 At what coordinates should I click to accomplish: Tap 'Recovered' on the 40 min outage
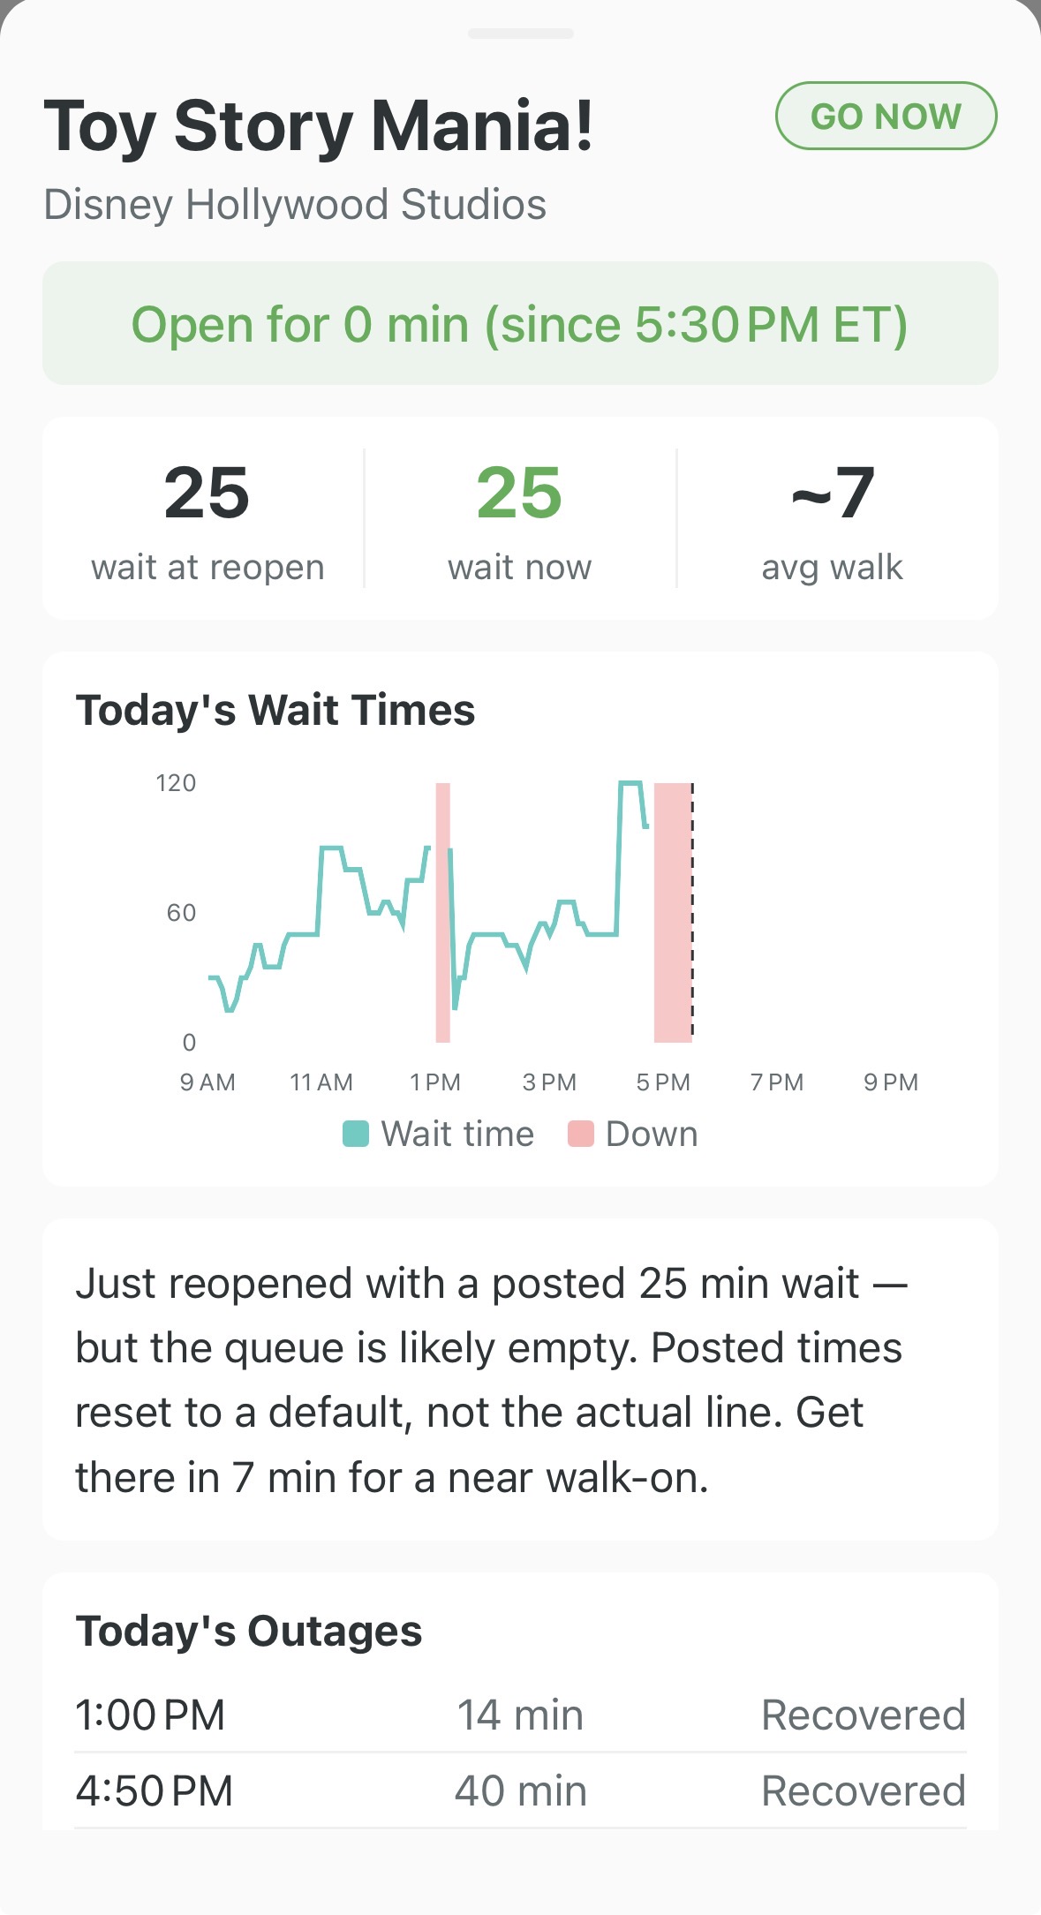pyautogui.click(x=864, y=1791)
